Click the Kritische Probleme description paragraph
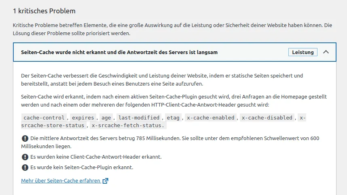The height and width of the screenshot is (195, 347). [172, 29]
